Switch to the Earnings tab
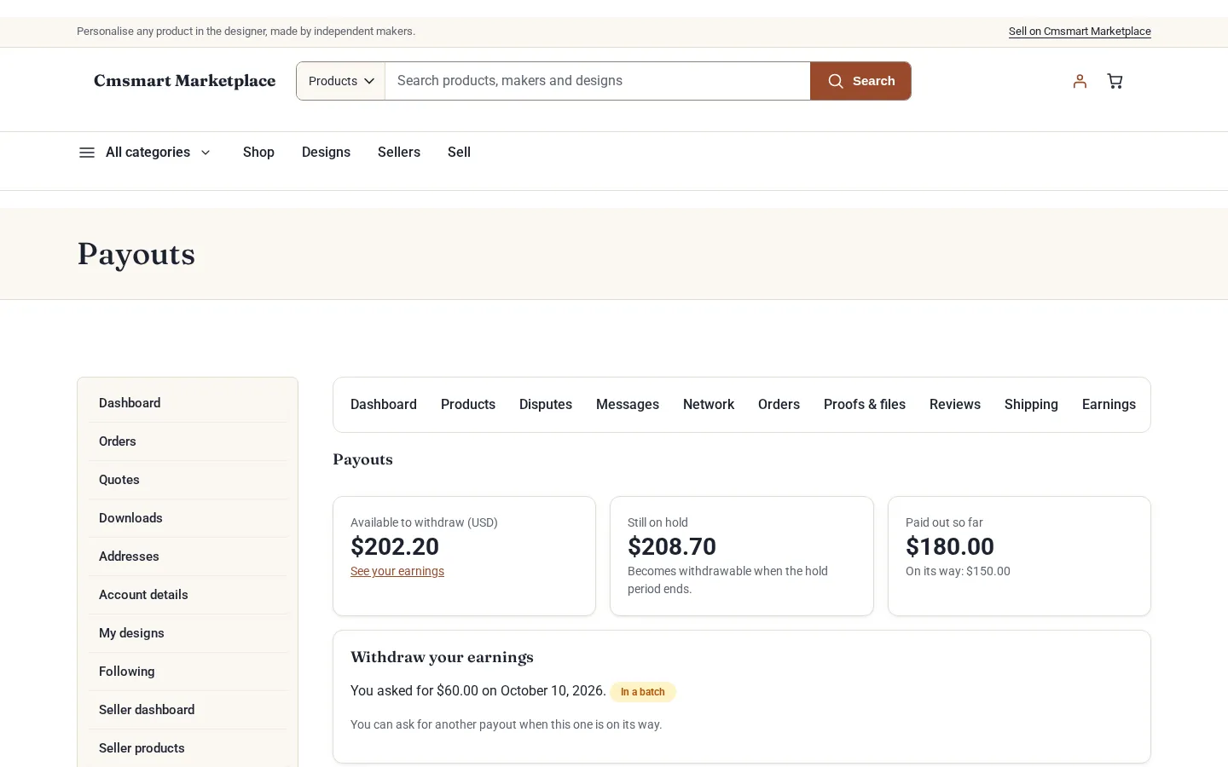 coord(1109,405)
